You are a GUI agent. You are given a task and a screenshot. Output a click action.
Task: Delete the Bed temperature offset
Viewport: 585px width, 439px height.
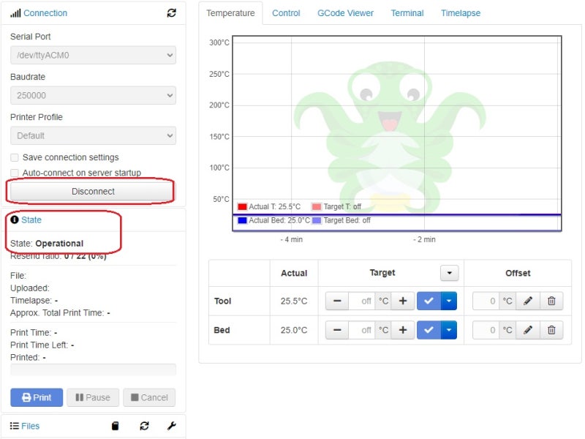pyautogui.click(x=553, y=330)
